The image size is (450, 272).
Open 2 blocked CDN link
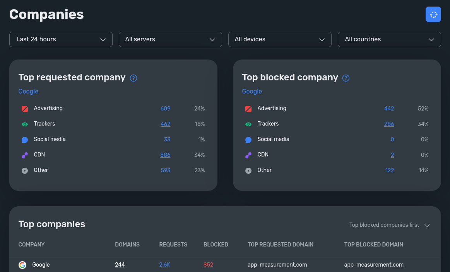coord(392,155)
